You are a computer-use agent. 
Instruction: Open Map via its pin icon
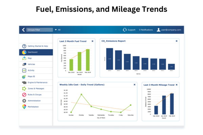pos(24,58)
